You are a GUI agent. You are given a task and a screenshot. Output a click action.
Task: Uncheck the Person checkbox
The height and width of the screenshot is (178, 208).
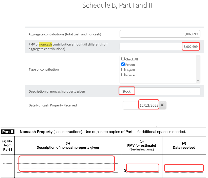(123, 64)
